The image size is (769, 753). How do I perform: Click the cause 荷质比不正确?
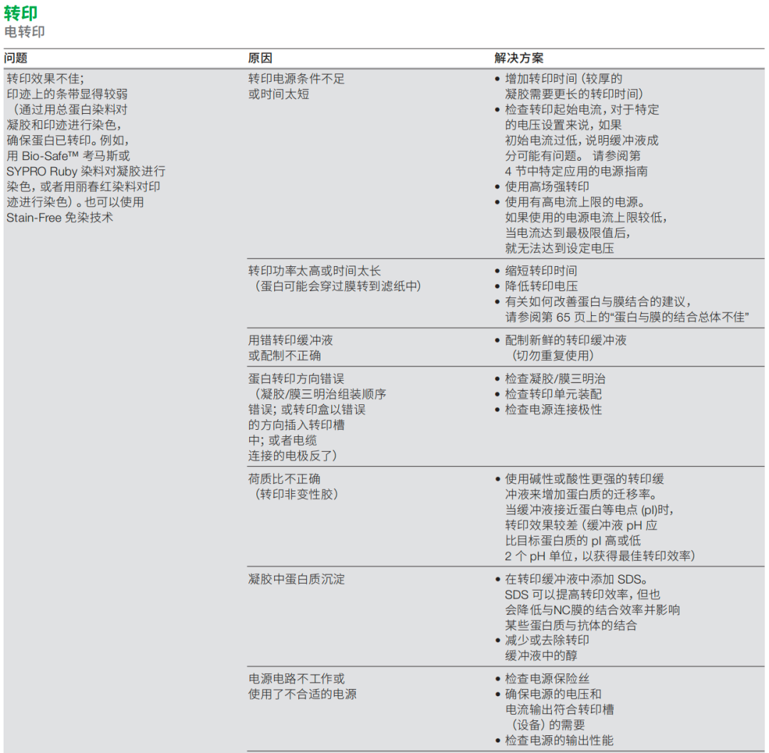284,479
